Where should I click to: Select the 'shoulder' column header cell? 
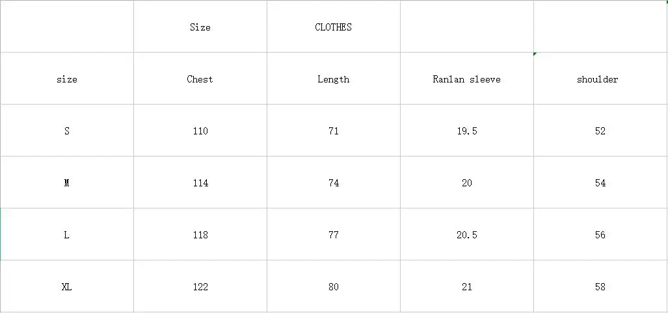coord(600,79)
